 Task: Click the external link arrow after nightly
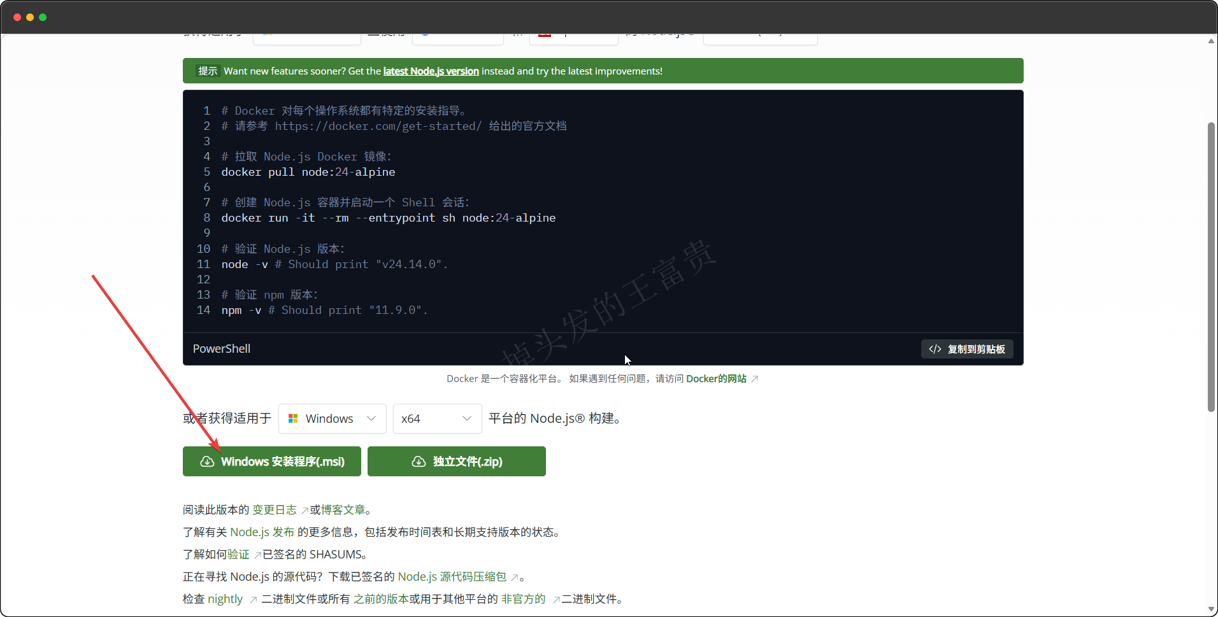point(253,600)
